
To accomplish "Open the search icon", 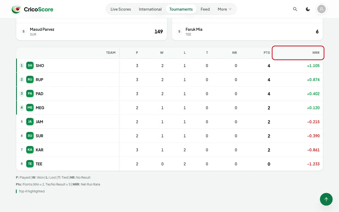I will click(x=295, y=9).
